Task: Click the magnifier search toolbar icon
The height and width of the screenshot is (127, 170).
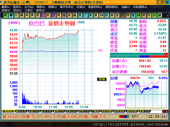Action: coord(6,15)
